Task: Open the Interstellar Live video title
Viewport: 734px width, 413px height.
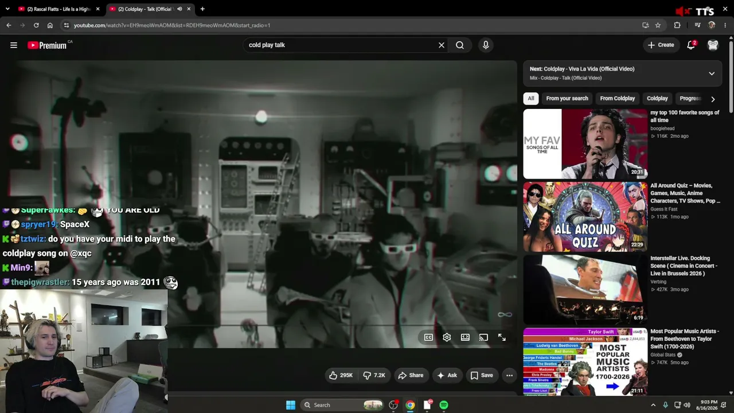Action: click(x=684, y=266)
